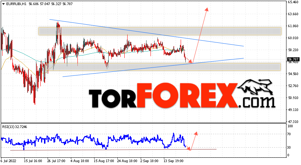
Task: Select the EURRUBi,H1 symbol title
Action: point(16,4)
